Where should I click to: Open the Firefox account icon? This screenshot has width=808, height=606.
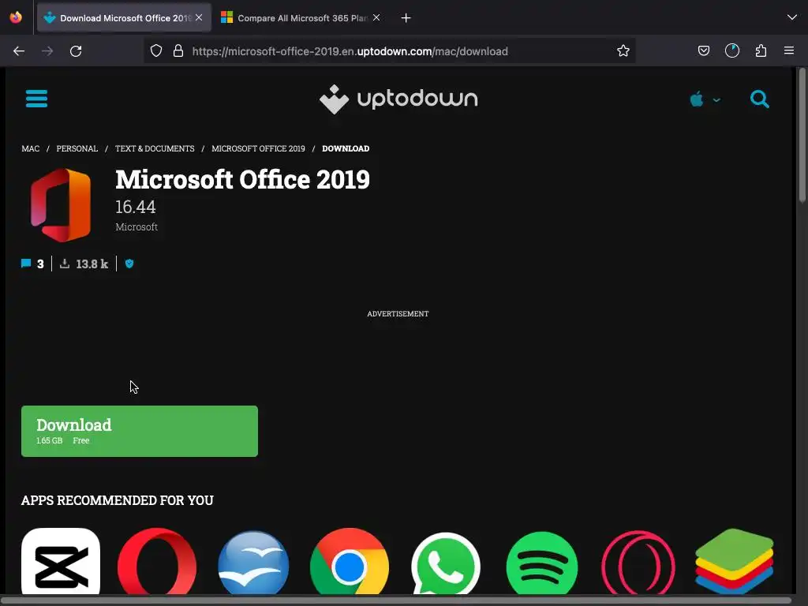[732, 50]
